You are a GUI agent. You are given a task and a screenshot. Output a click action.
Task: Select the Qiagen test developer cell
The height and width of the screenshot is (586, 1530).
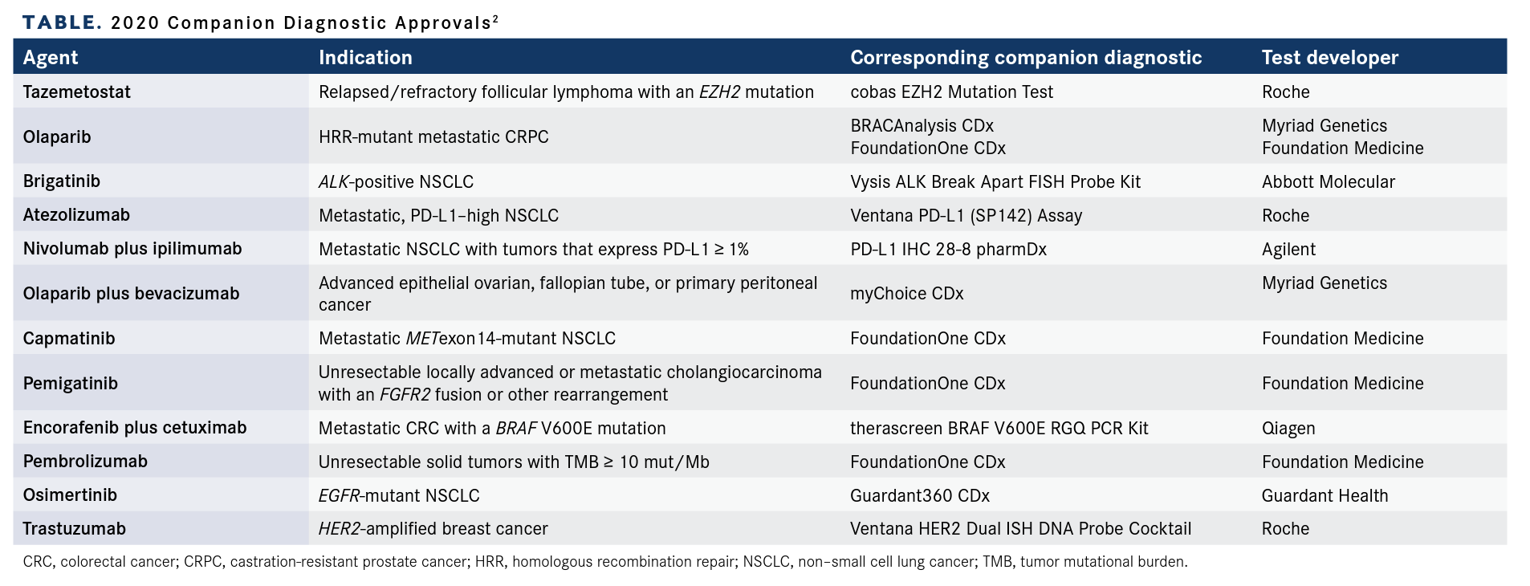(1288, 429)
